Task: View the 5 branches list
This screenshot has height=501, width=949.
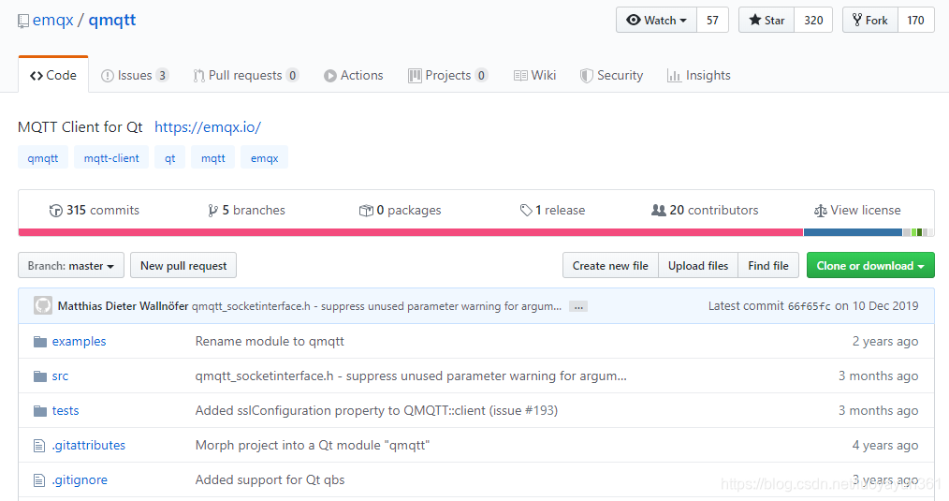Action: [246, 210]
